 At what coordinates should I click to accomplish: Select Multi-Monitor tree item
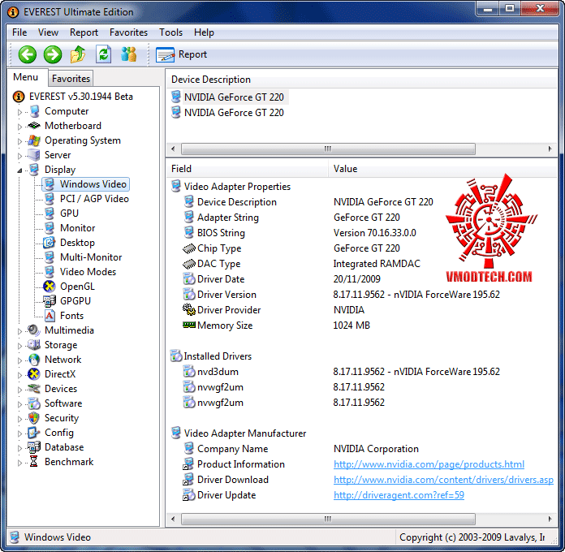(x=91, y=257)
